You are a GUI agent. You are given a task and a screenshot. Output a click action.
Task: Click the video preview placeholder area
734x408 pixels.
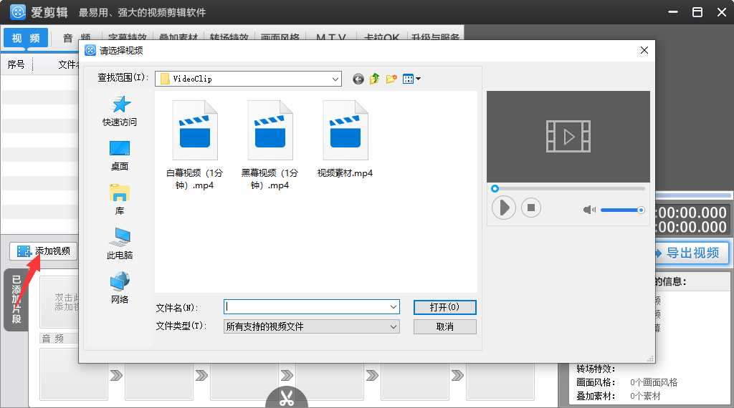coord(568,137)
